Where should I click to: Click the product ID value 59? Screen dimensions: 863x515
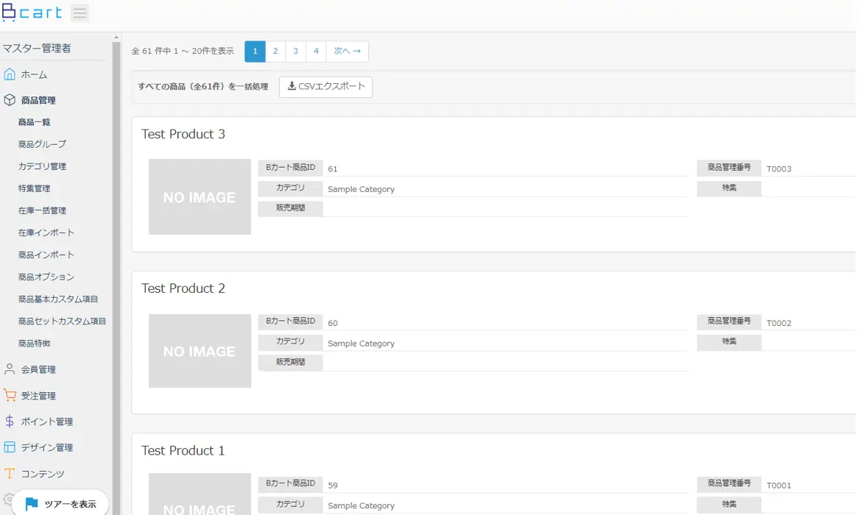pyautogui.click(x=332, y=486)
